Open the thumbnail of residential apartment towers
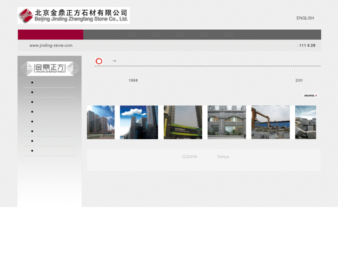Image resolution: width=338 pixels, height=253 pixels. 101,122
